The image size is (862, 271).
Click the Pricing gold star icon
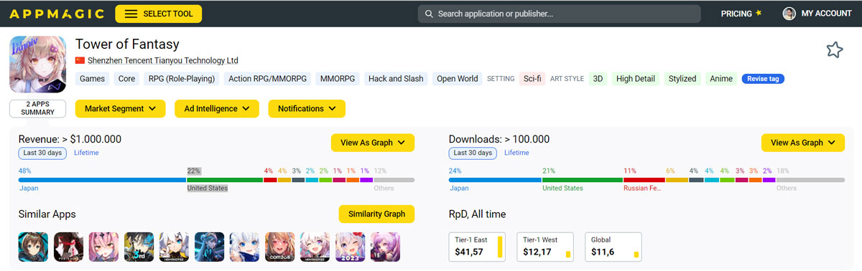click(759, 13)
